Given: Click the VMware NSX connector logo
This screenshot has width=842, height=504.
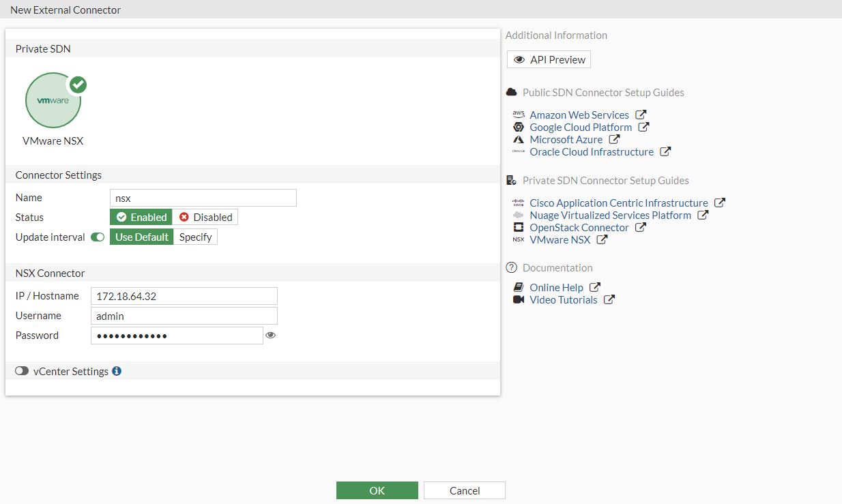Looking at the screenshot, I should [53, 100].
